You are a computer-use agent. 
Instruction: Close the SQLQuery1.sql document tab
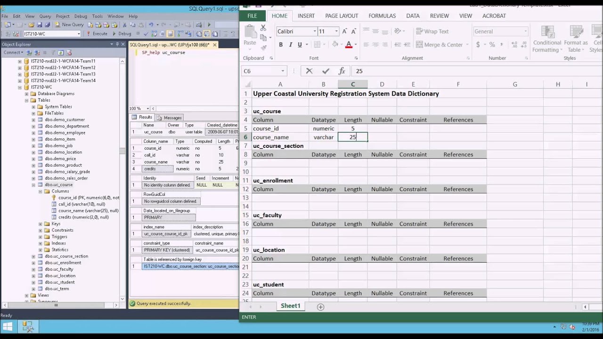click(x=214, y=45)
